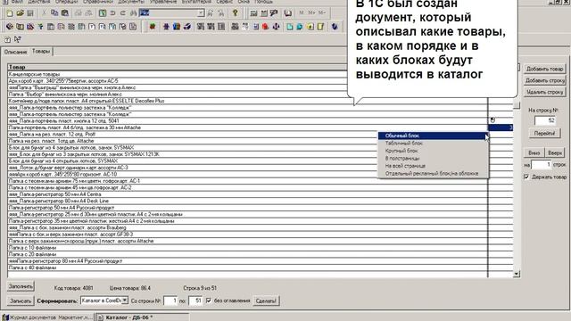Screen dimensions: 571x321
Task: Click the 'на ... строк' count input field
Action: [542, 165]
